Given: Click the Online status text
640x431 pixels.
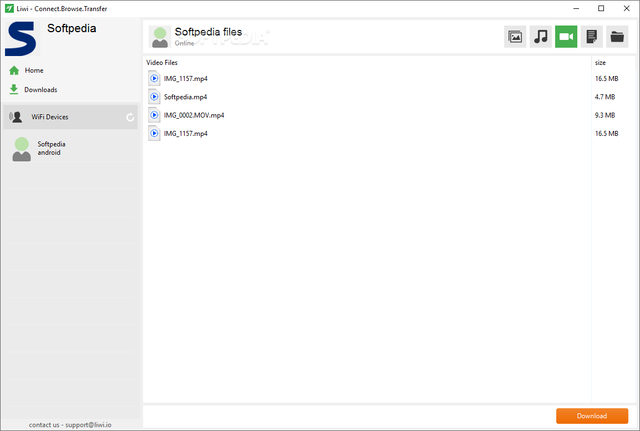Looking at the screenshot, I should click(185, 43).
